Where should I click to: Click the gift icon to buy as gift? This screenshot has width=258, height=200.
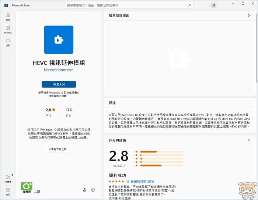tap(84, 190)
